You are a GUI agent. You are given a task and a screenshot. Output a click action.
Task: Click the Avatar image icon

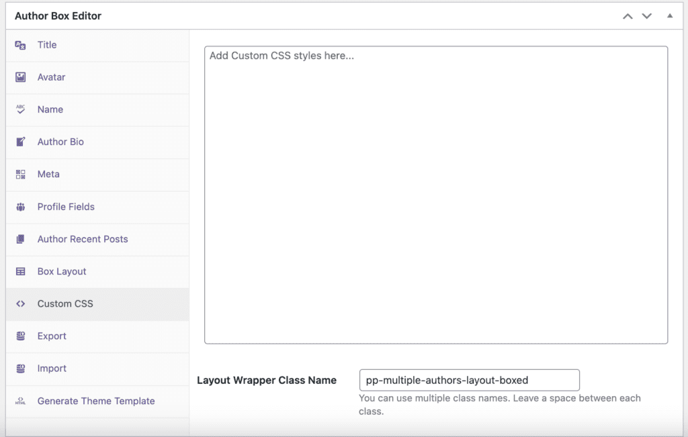point(21,77)
